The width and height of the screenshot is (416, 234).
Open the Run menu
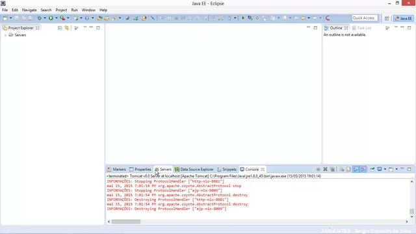click(x=75, y=10)
